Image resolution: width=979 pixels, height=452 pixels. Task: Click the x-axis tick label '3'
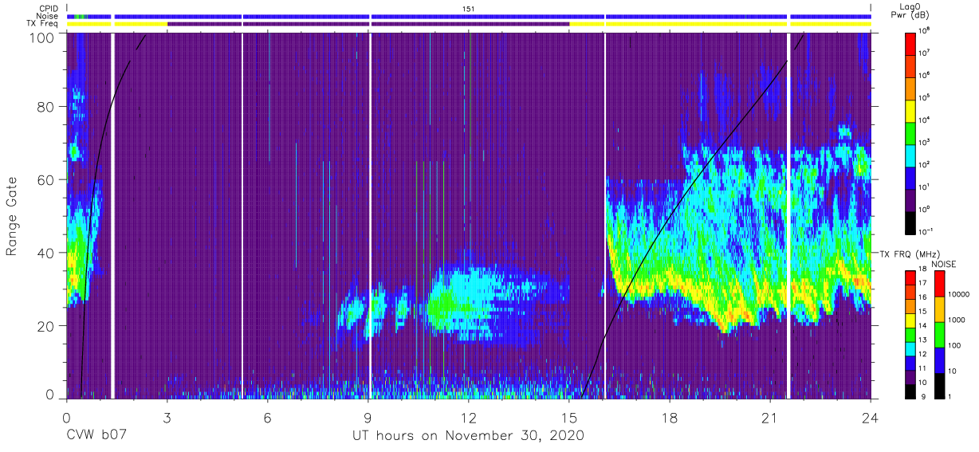coord(167,416)
